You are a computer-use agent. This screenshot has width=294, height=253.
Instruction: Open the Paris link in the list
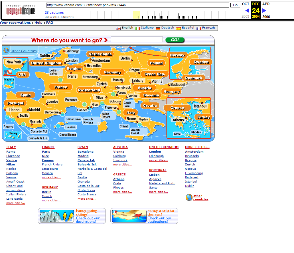pos(46,151)
